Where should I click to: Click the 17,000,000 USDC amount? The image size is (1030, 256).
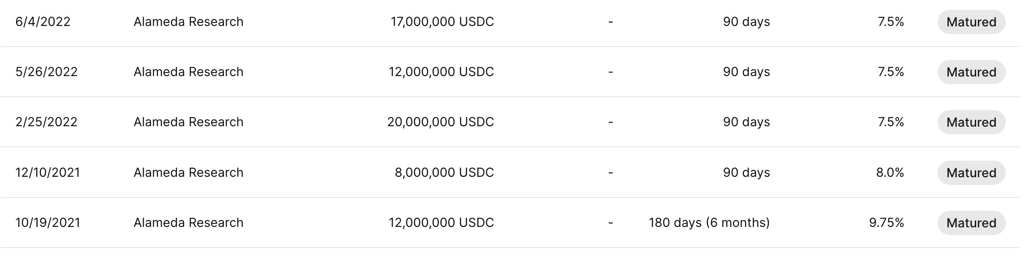(442, 22)
